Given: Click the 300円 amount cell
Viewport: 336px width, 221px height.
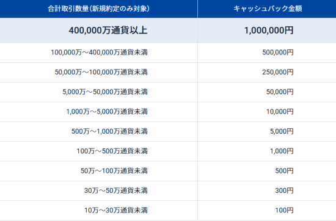Looking at the screenshot, I should click(x=267, y=190).
